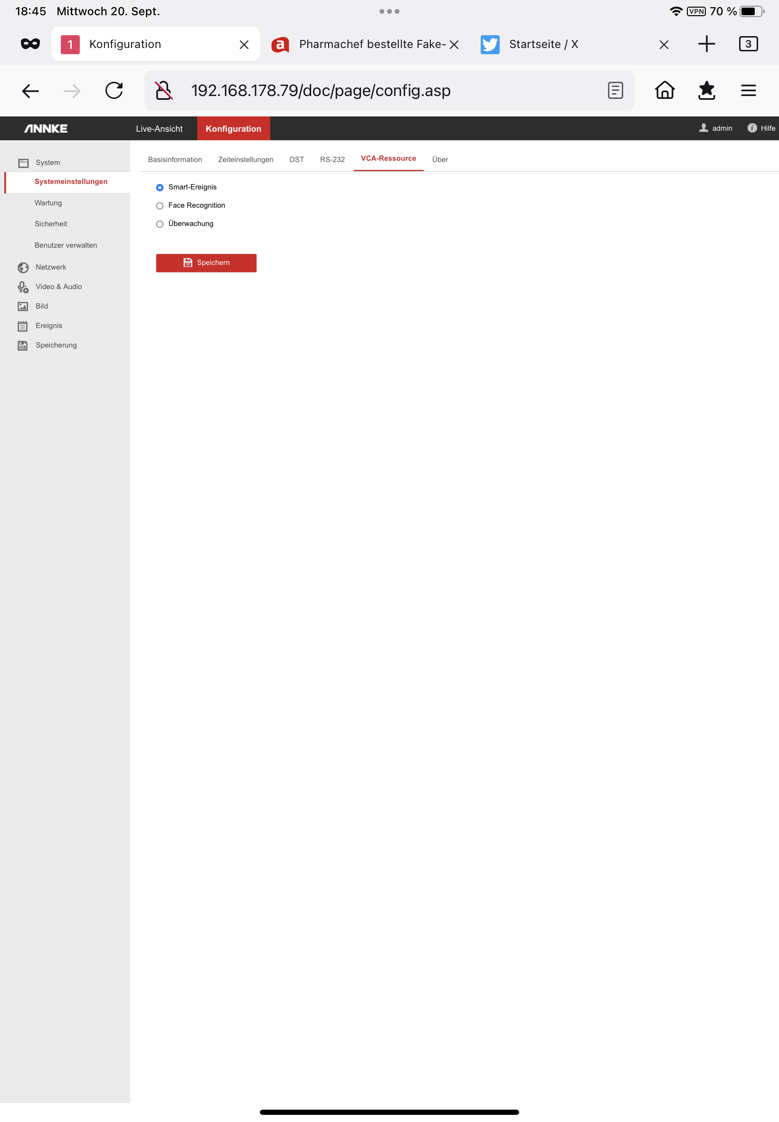Switch to the Zeiteinstellungen tab

[246, 160]
